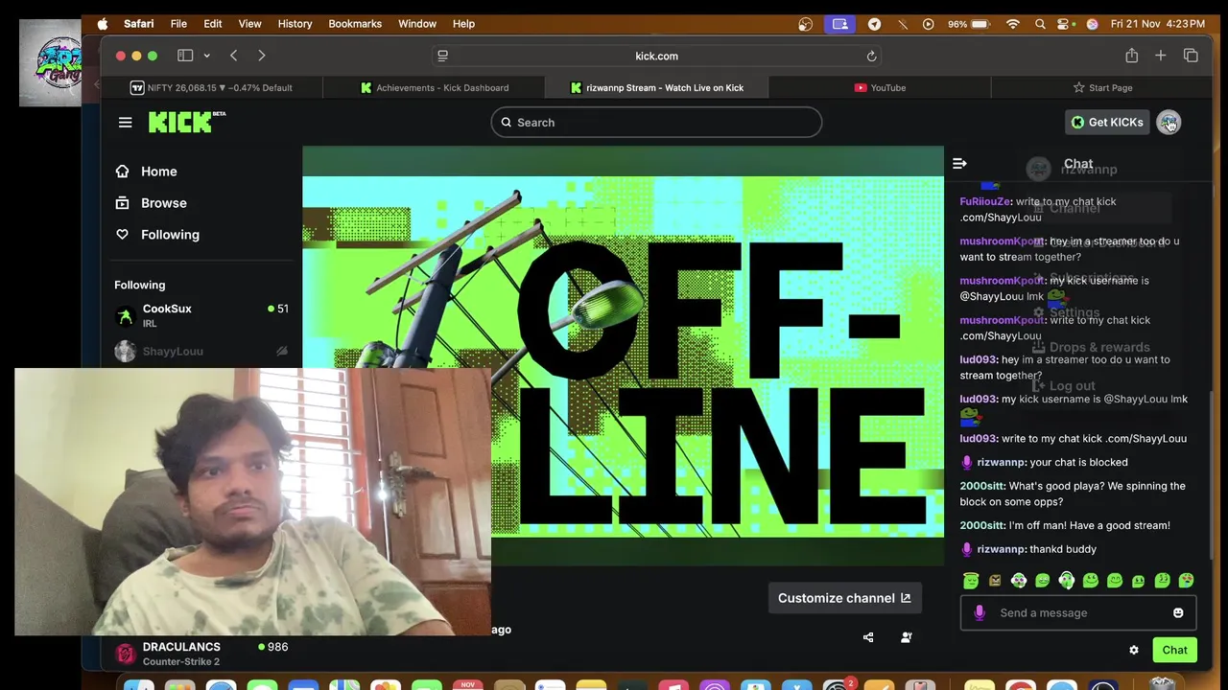The height and width of the screenshot is (690, 1228).
Task: Switch to Achievements - Kick Dashboard tab
Action: (x=434, y=87)
